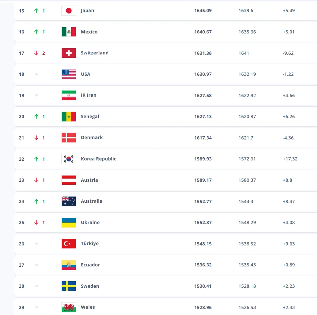Click the Mexico flag icon

69,32
